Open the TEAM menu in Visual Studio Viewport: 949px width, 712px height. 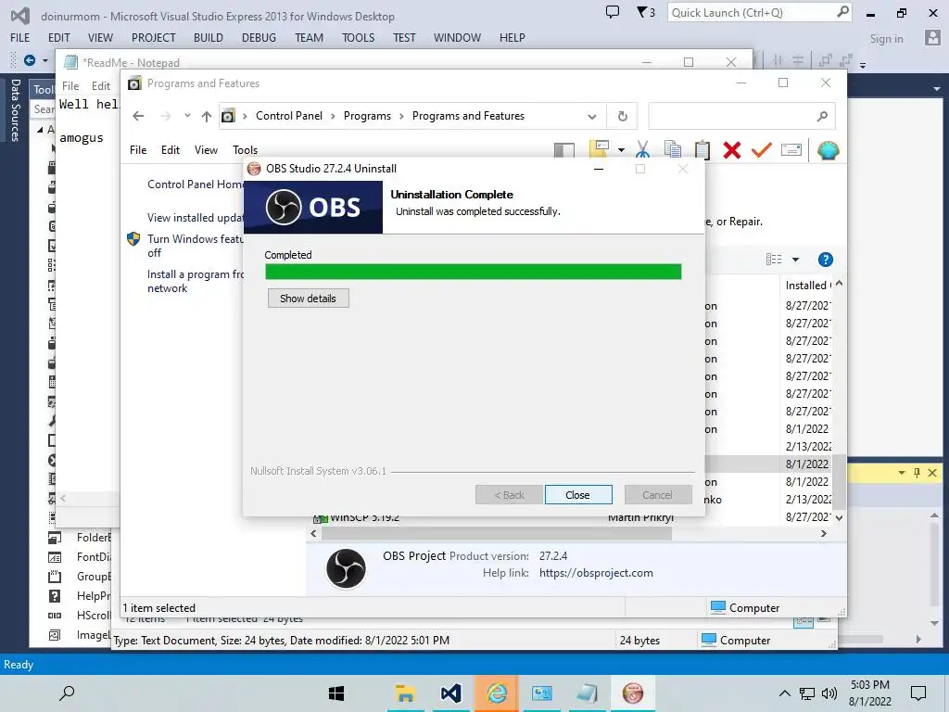click(309, 37)
